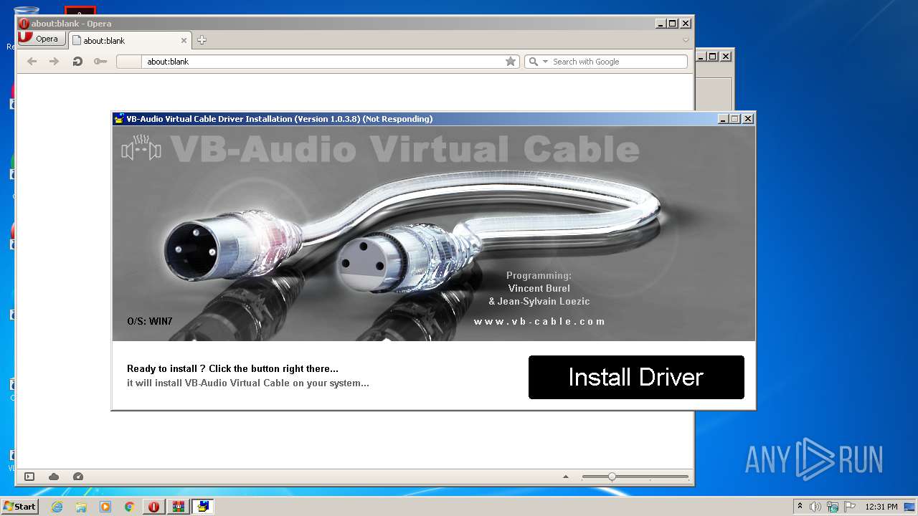Image resolution: width=918 pixels, height=516 pixels.
Task: Toggle Opera Turbo icon
Action: click(x=78, y=477)
